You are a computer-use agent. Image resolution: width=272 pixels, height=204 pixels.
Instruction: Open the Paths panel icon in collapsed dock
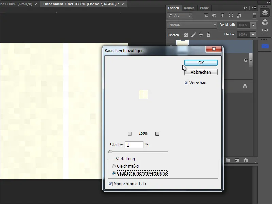point(265,32)
